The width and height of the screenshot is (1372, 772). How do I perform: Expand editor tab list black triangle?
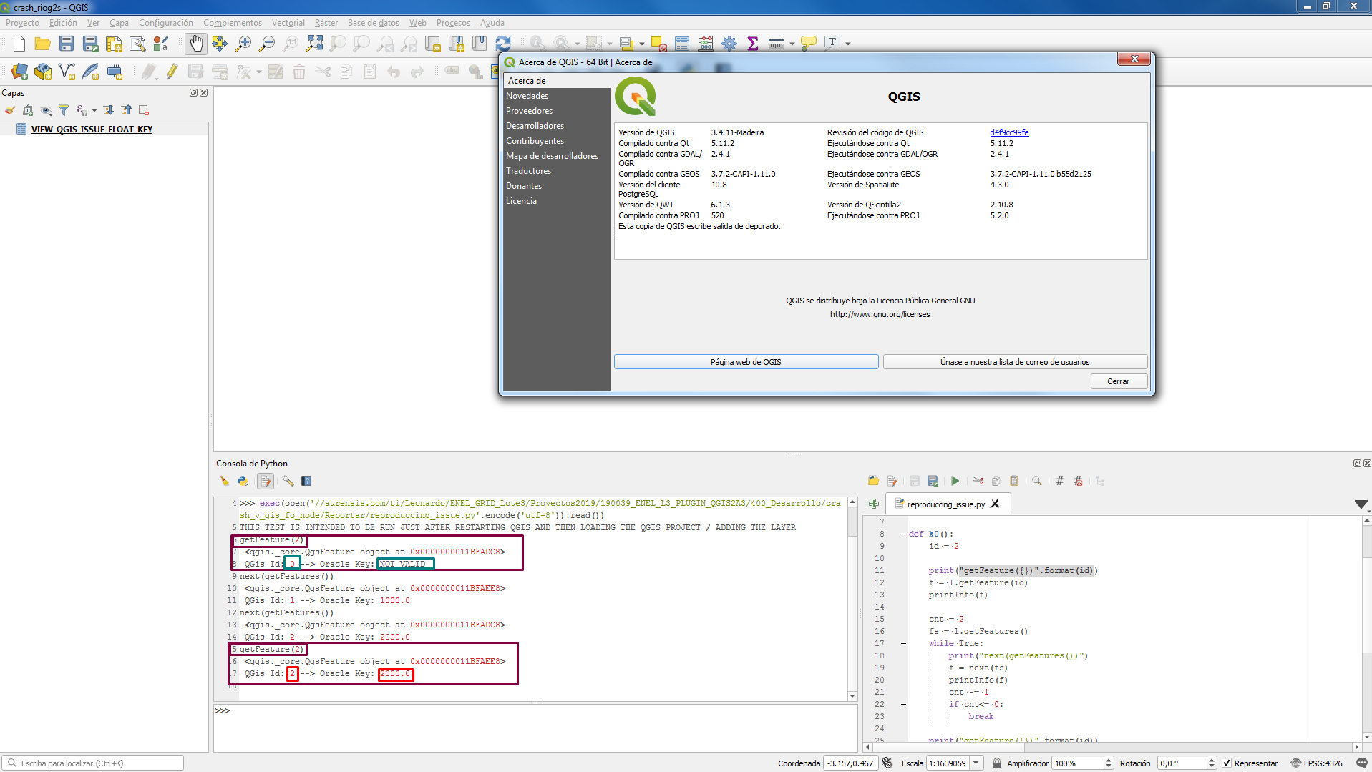pyautogui.click(x=1361, y=504)
